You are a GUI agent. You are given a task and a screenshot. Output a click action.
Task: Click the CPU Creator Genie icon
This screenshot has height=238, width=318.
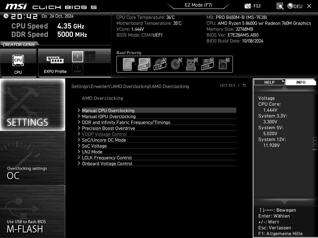click(18, 60)
